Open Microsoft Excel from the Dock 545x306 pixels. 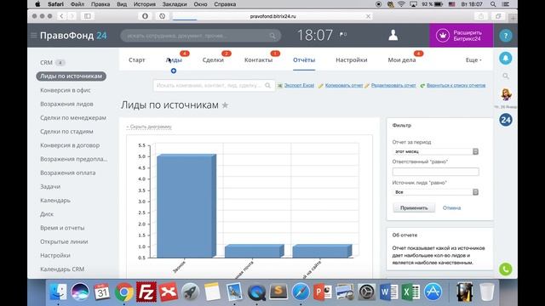(410, 292)
